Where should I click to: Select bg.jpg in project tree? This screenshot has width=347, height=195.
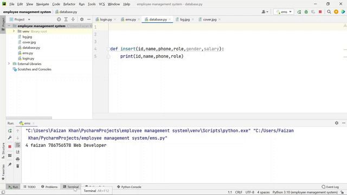[x=27, y=37]
